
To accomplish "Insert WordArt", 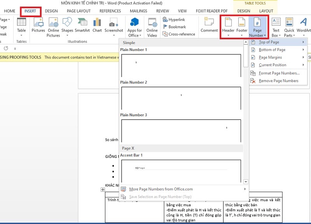I will pos(304,27).
